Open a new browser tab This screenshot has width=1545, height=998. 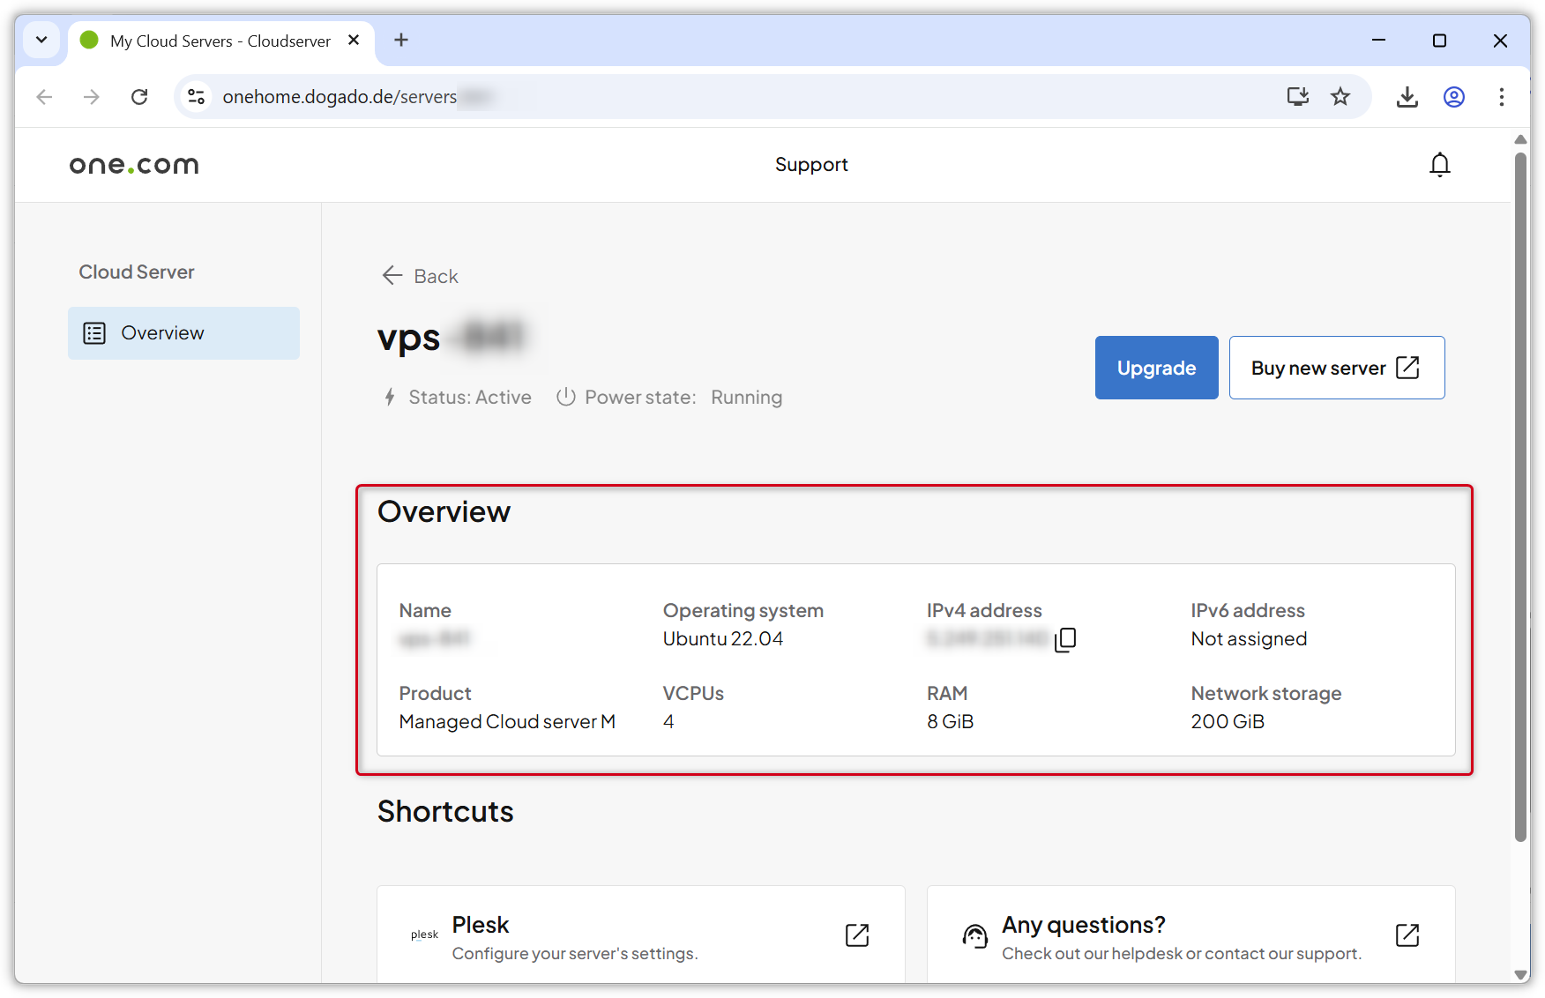point(401,40)
